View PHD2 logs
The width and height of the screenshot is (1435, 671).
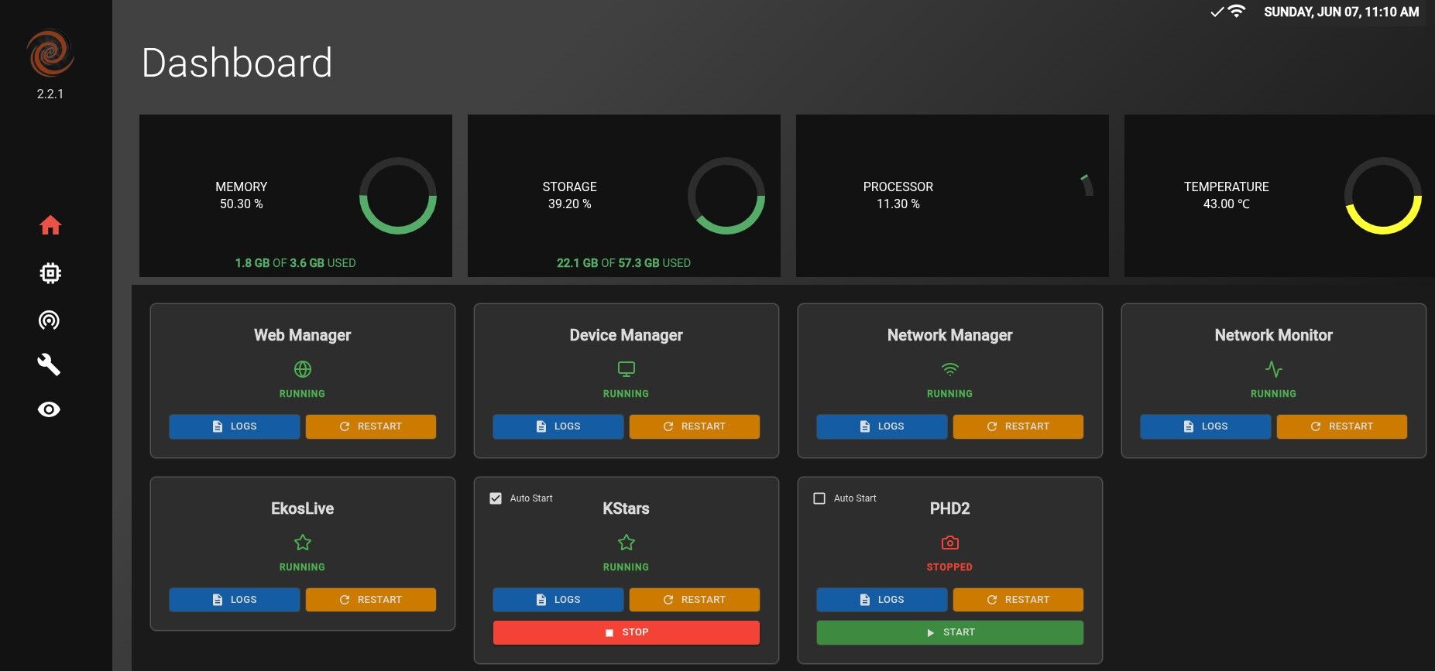pyautogui.click(x=882, y=600)
